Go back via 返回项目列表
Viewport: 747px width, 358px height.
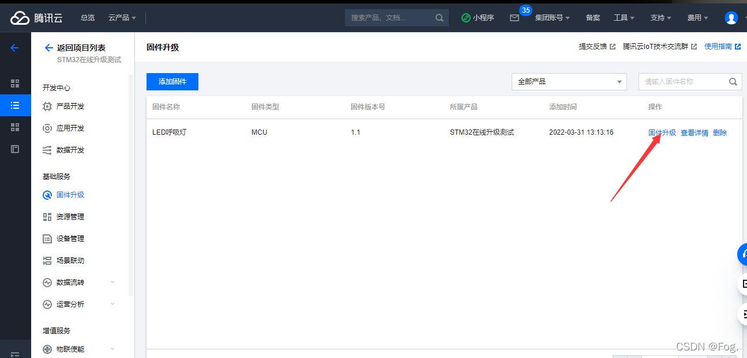click(75, 48)
